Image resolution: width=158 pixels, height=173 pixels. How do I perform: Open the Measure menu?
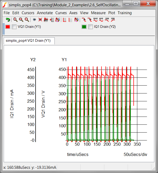coord(98,13)
